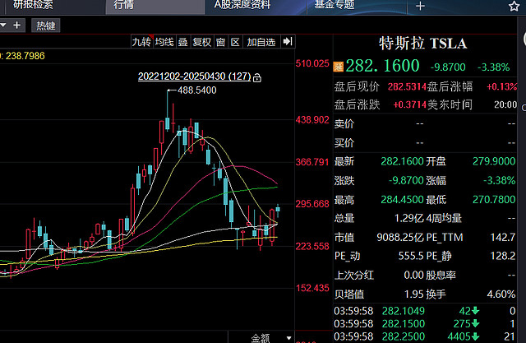The image size is (526, 343).
Task: Click the yellow 238.7986 indicator value
Action: (25, 56)
